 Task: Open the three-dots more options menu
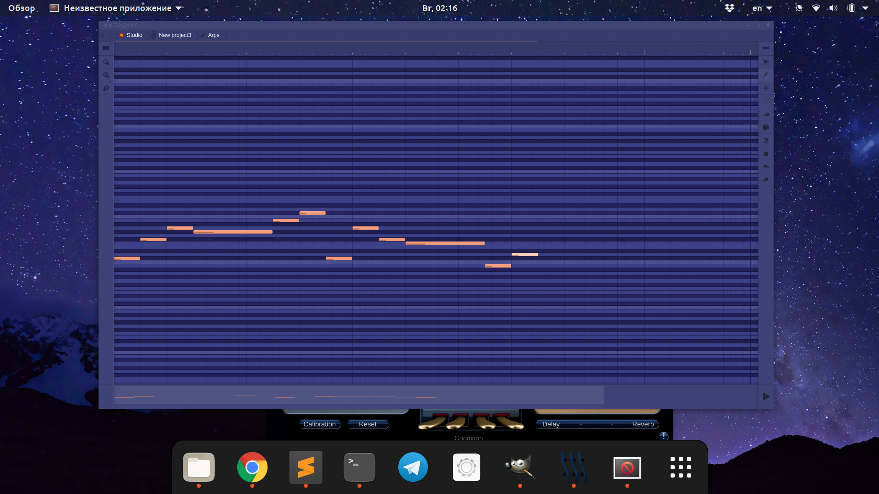coord(766,48)
